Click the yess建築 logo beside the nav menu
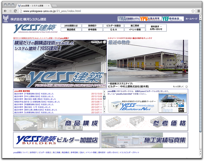Screen dimensions: 204x161 coord(35,29)
